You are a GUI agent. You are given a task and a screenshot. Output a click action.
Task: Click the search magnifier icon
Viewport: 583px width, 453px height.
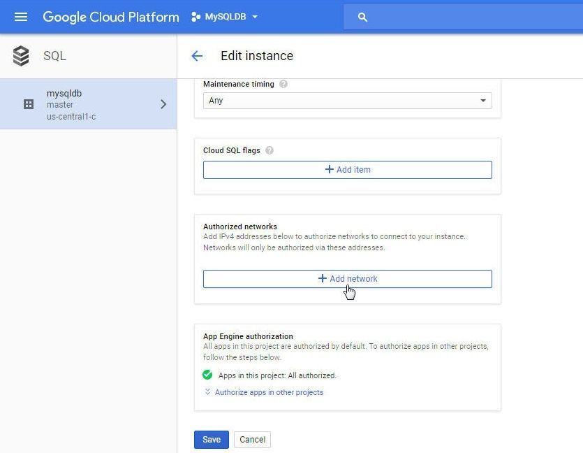[362, 17]
